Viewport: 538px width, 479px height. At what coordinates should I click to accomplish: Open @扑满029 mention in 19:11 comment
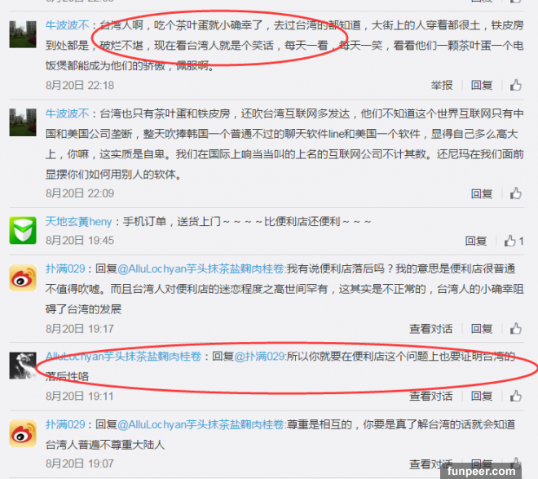point(259,357)
